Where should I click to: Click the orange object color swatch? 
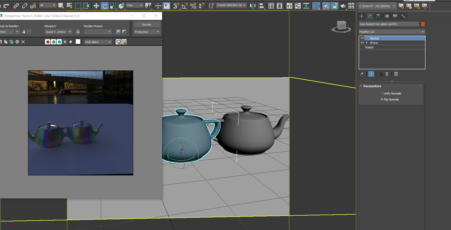click(x=423, y=24)
